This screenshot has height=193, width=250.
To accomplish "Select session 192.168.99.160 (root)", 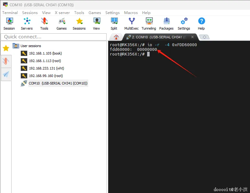I will point(46,76).
